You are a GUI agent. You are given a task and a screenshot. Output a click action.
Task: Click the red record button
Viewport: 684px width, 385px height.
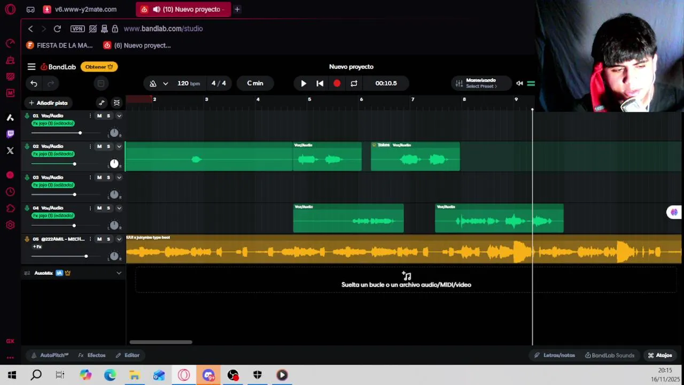pyautogui.click(x=337, y=83)
